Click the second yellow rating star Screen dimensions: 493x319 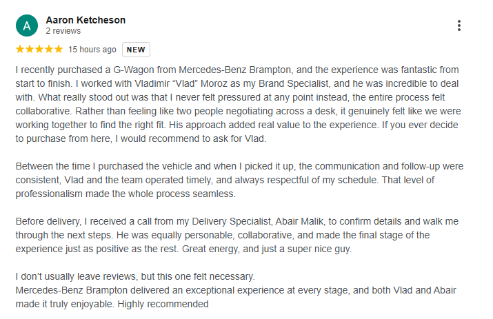click(29, 50)
